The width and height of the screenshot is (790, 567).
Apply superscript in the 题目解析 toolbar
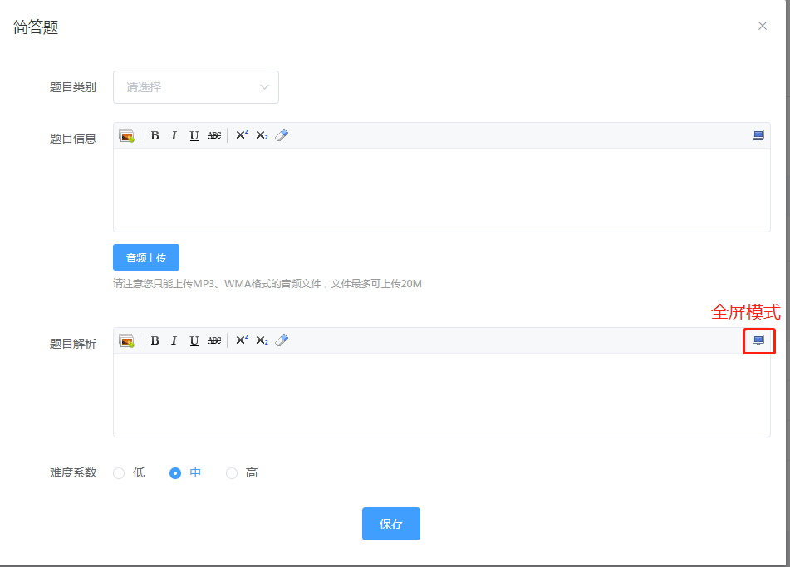tap(241, 340)
